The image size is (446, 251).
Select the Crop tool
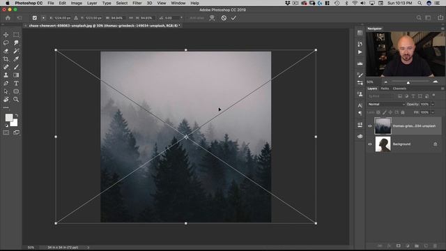click(6, 59)
